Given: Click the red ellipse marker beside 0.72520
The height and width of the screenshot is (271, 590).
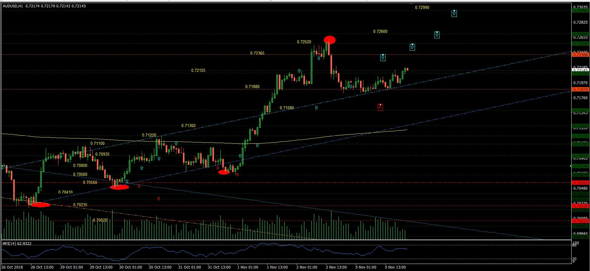Looking at the screenshot, I should click(330, 40).
